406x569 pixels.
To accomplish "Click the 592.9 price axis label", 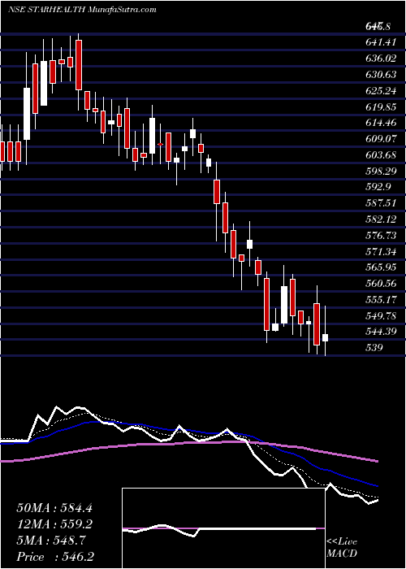I will pos(378,186).
